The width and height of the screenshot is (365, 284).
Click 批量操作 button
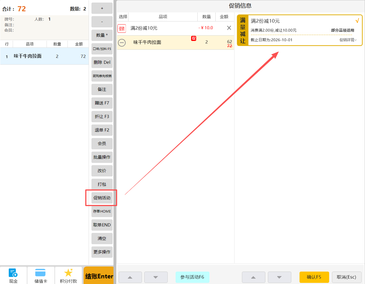[x=102, y=157]
